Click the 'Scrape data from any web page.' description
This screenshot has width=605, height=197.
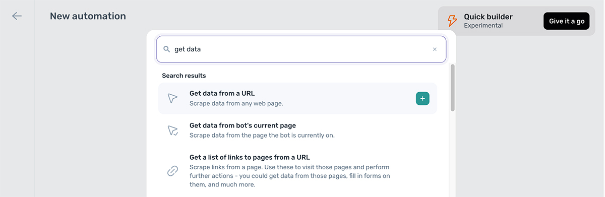(236, 103)
